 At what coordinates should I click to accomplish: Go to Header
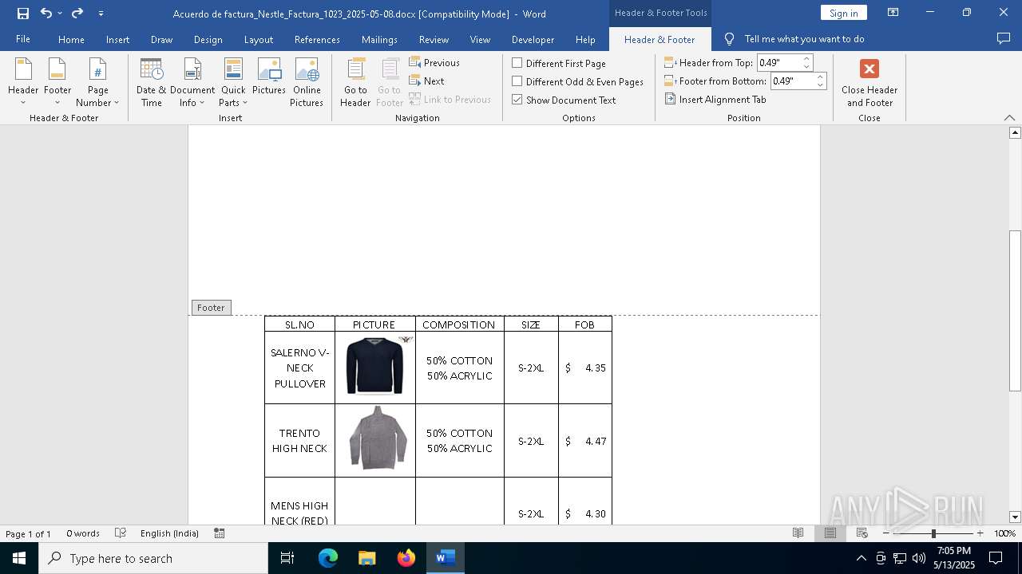click(355, 82)
